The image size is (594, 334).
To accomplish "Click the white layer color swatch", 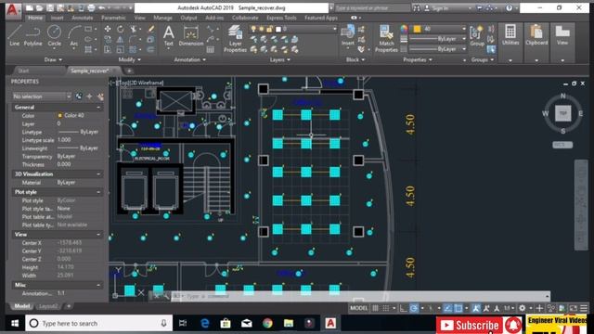I will (x=278, y=29).
